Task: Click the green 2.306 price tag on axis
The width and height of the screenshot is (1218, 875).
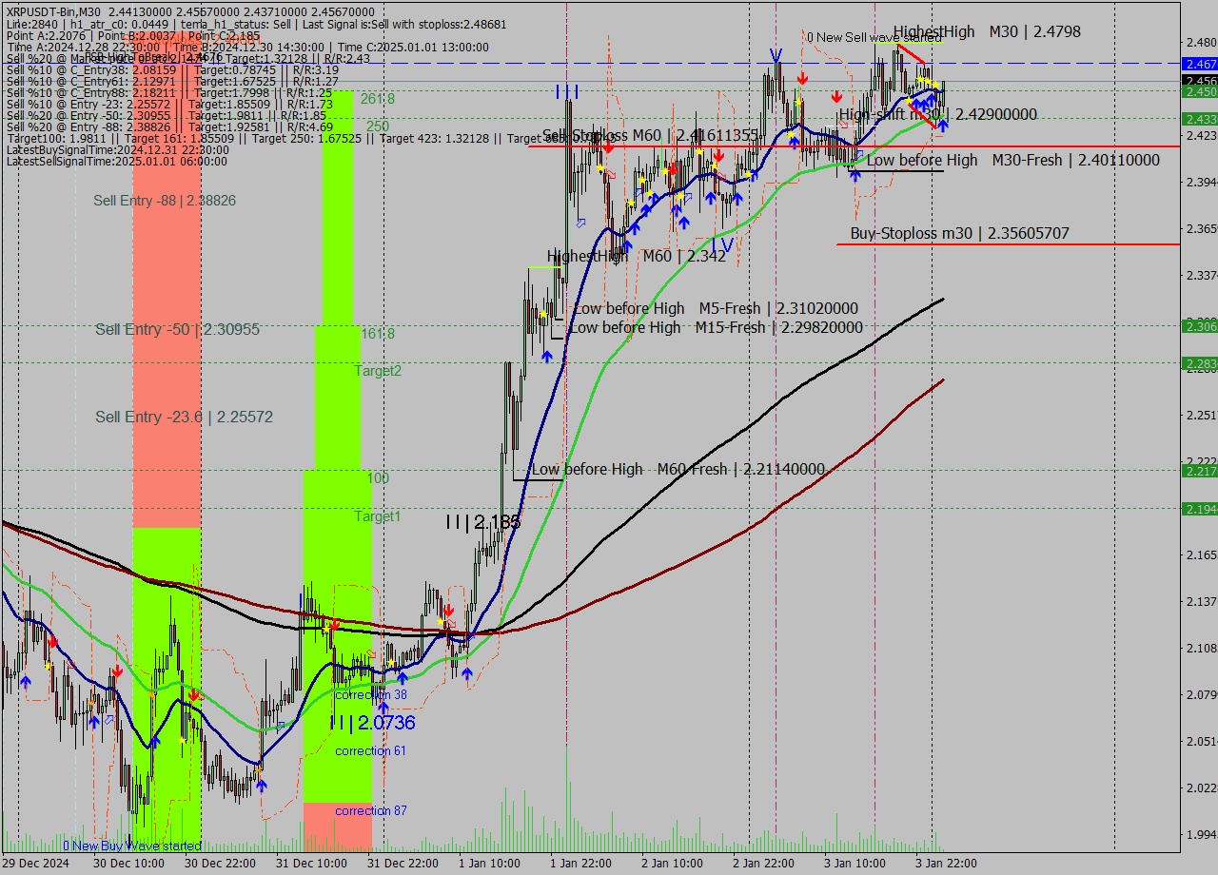Action: [1199, 326]
